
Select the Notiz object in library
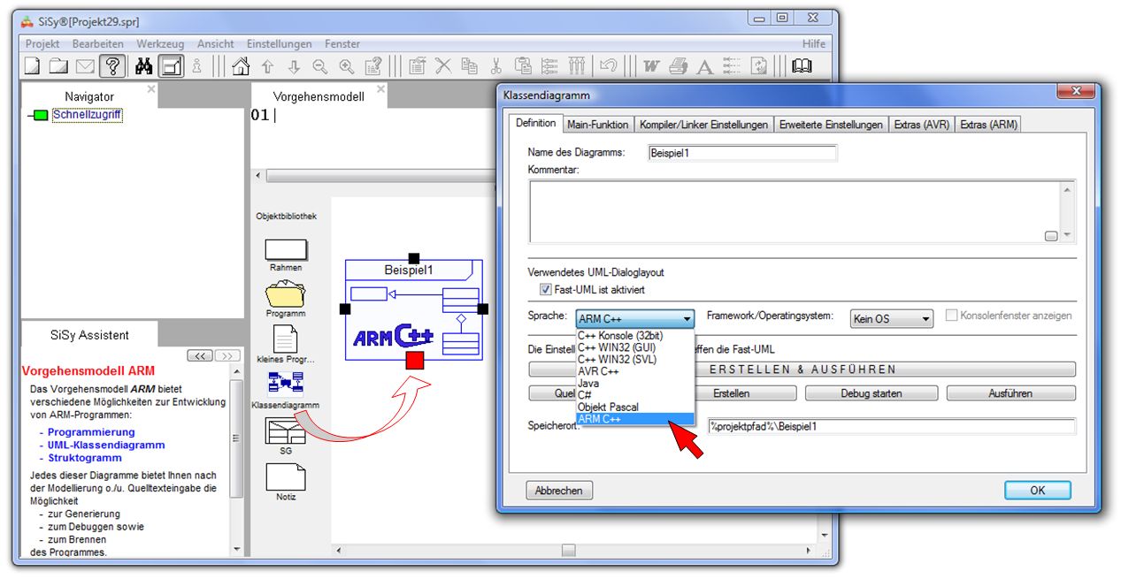pos(286,482)
